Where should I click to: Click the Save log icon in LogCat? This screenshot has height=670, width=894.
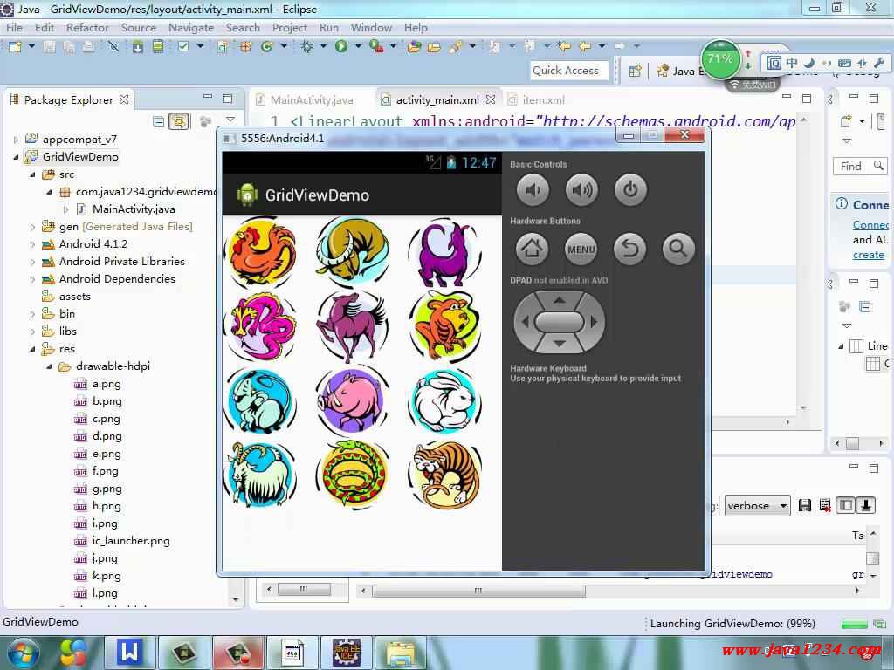pyautogui.click(x=804, y=505)
